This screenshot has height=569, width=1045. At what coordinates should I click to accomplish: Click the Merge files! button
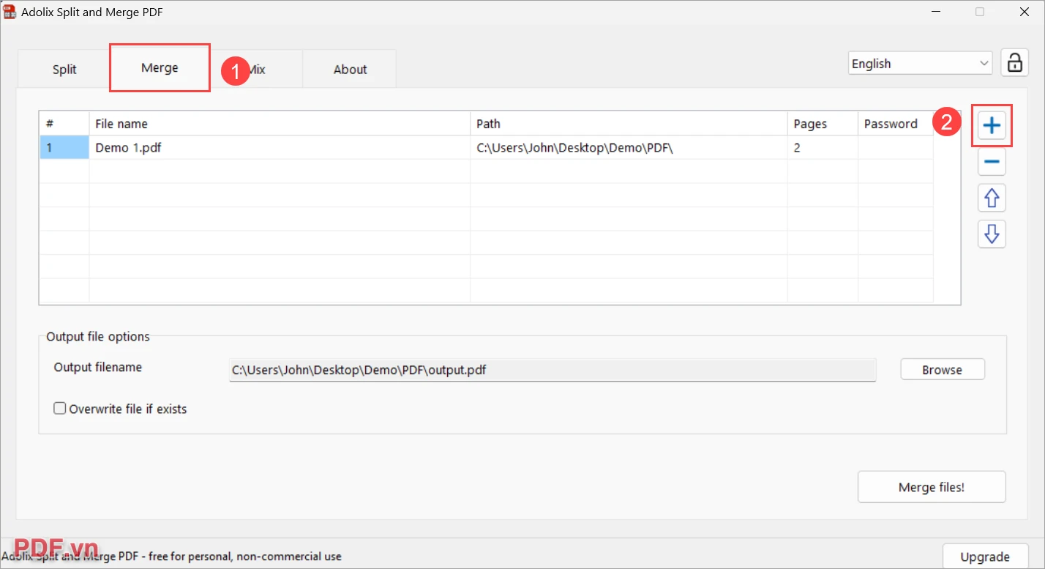click(x=932, y=487)
